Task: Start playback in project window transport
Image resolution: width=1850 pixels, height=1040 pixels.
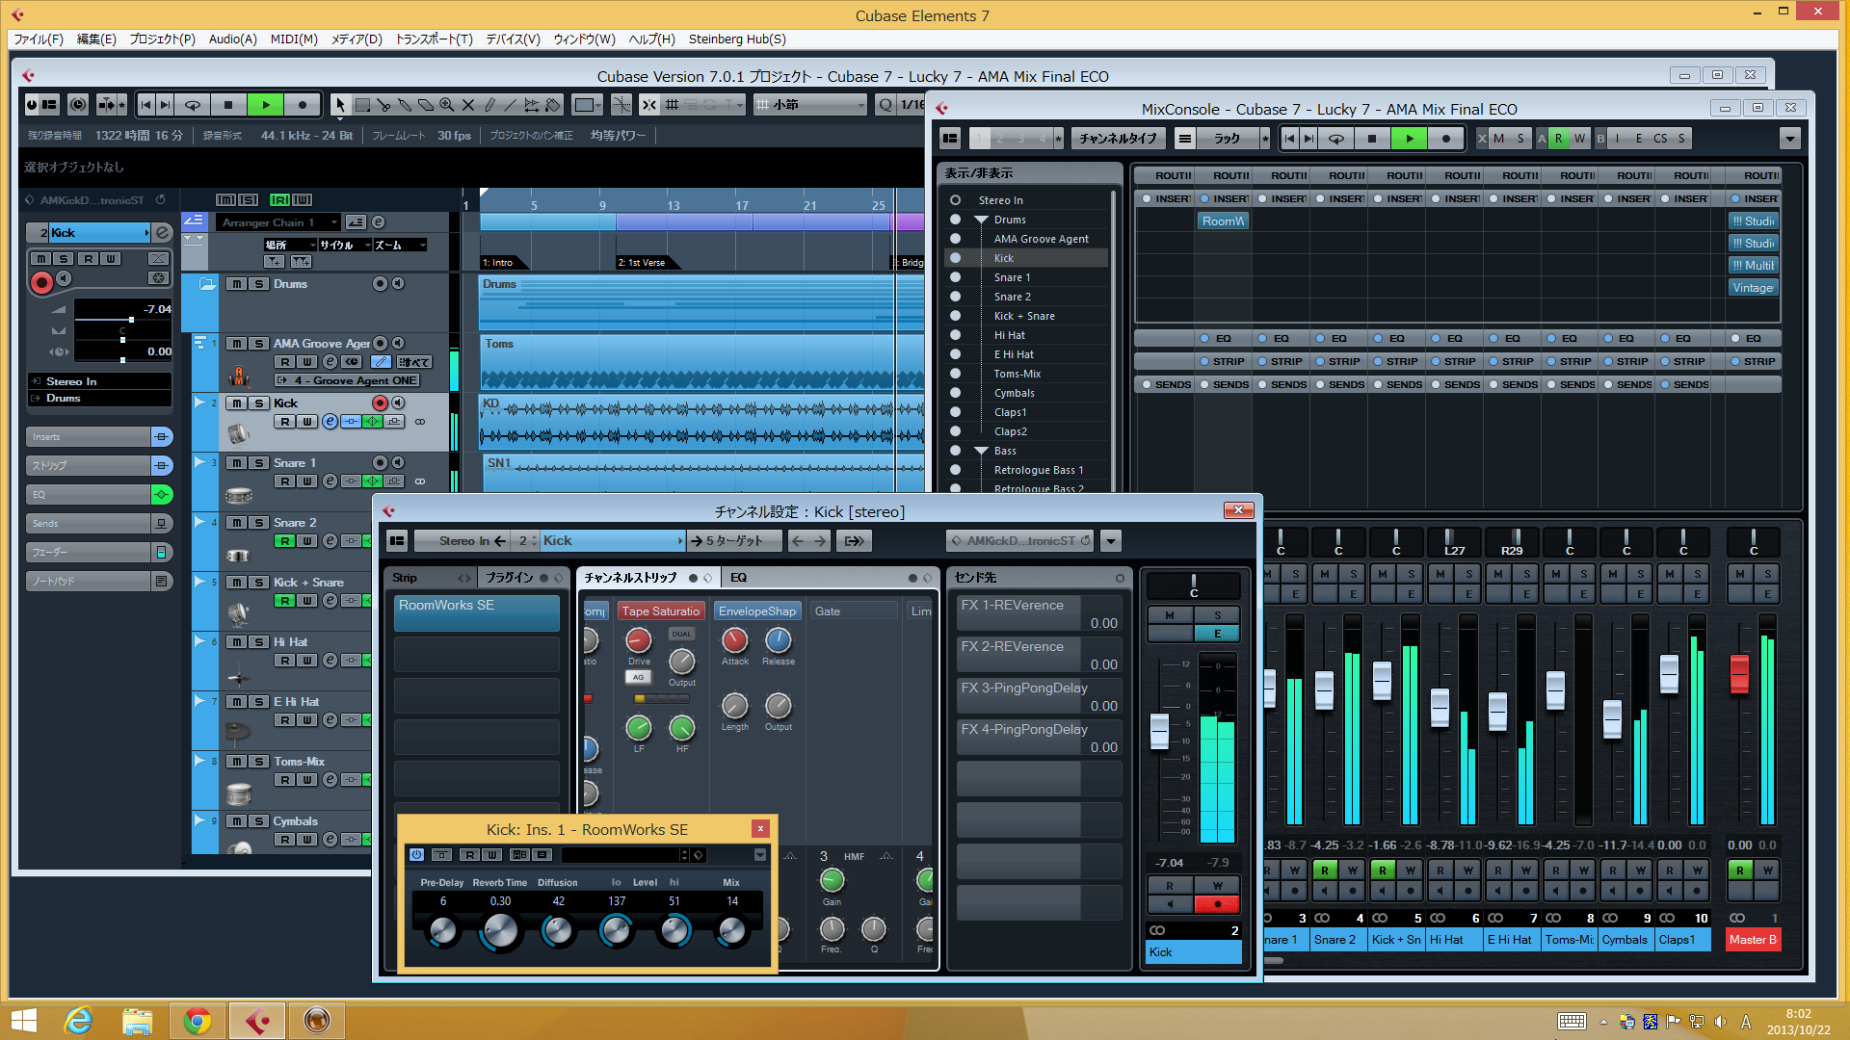Action: [266, 104]
